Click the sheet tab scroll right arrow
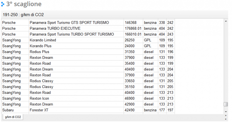This screenshot has width=232, height=123. [226, 115]
